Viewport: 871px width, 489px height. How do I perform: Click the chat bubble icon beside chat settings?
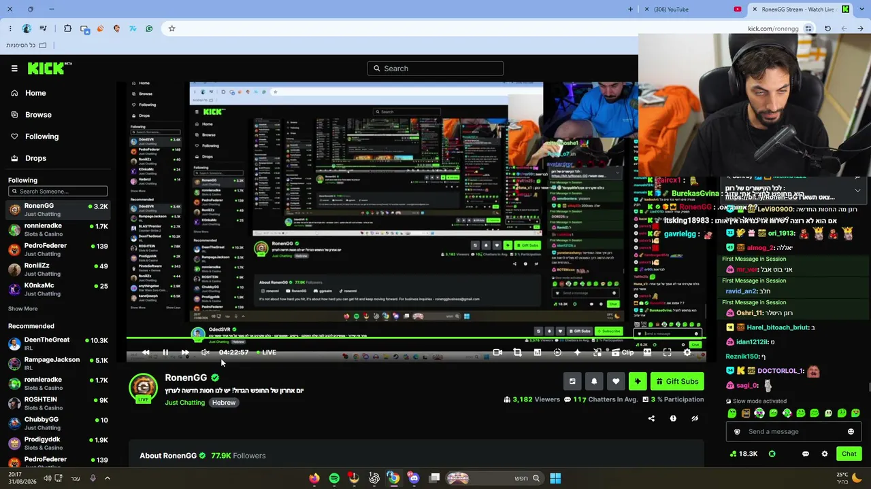tap(805, 454)
